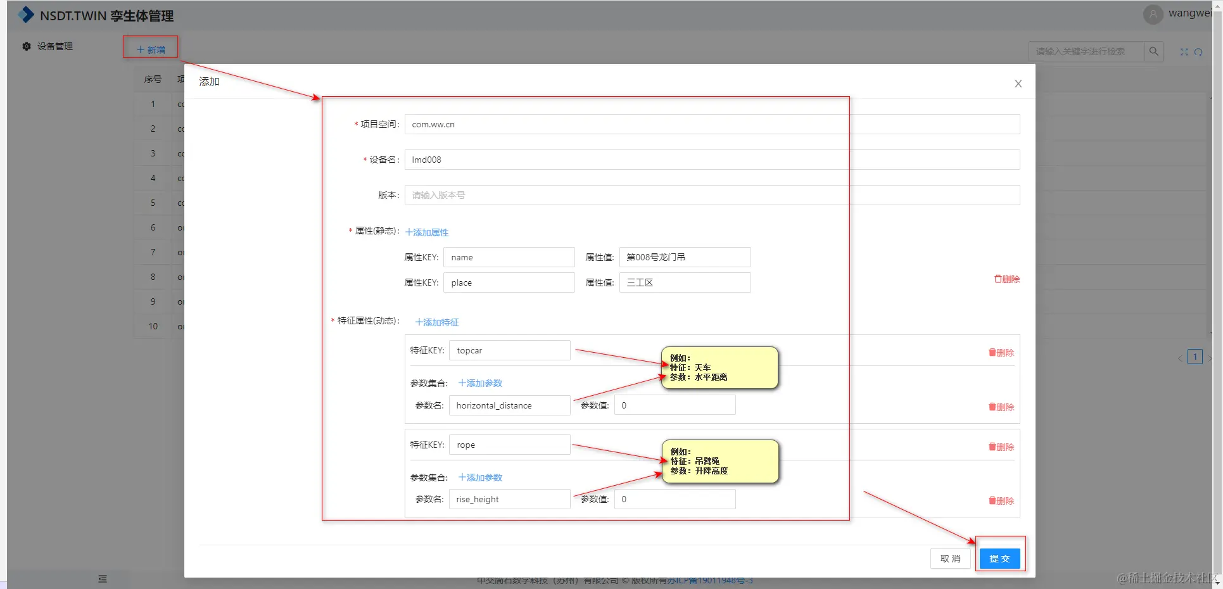Click the 设备名 input with lmd008
This screenshot has width=1223, height=589.
point(713,160)
